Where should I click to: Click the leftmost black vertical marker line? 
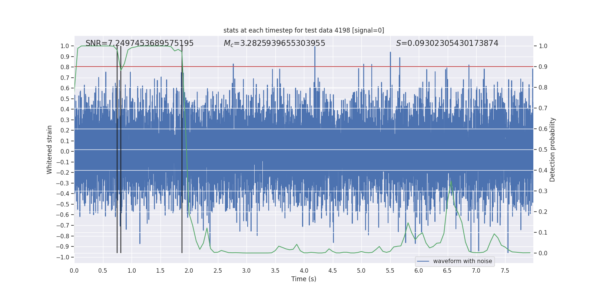pyautogui.click(x=117, y=148)
